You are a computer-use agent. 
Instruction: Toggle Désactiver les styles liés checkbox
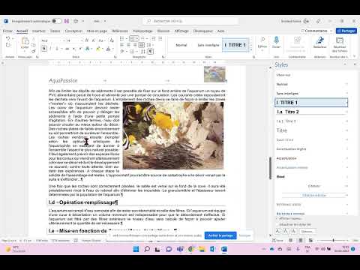pyautogui.click(x=277, y=224)
